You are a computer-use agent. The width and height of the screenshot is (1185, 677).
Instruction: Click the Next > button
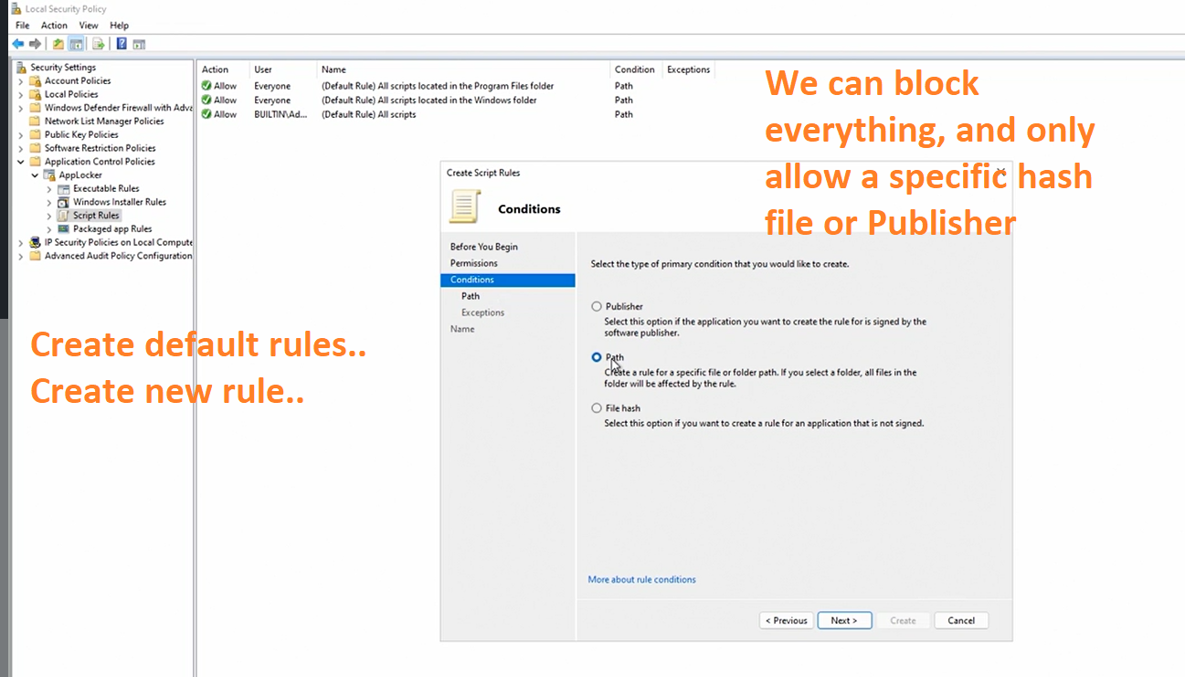(x=843, y=620)
